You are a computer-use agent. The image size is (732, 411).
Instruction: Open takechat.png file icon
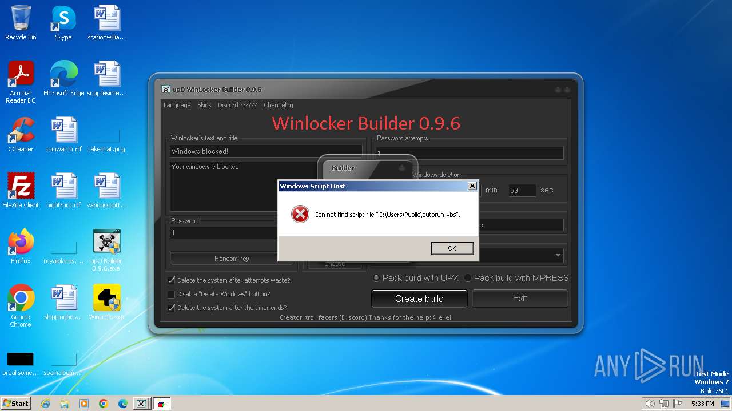tap(106, 140)
